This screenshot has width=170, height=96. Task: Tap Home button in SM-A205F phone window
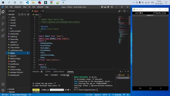[x=150, y=88]
